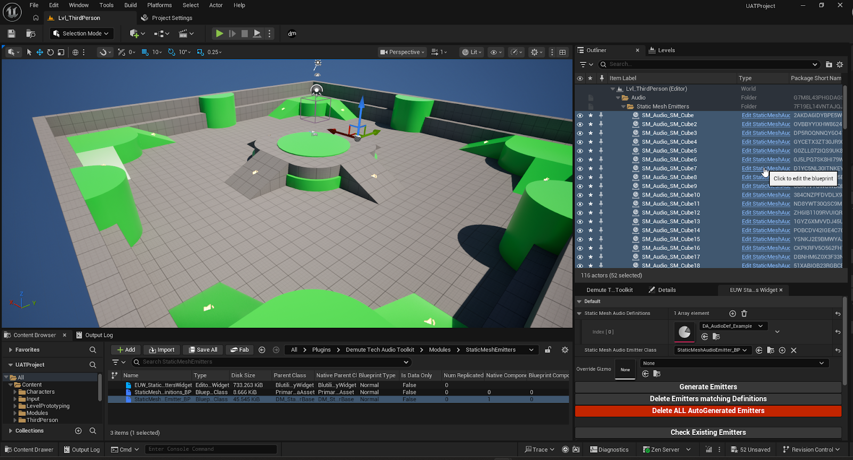Click the DA_AudioDef_Example asset thumbnail

[685, 332]
